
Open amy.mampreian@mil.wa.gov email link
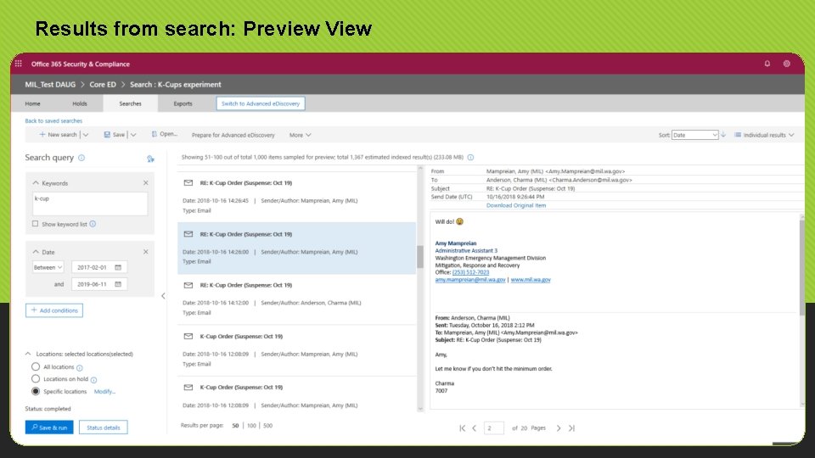[469, 279]
